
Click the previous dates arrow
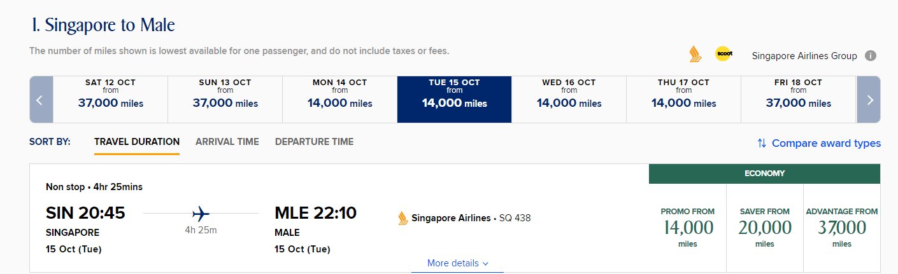(x=41, y=100)
